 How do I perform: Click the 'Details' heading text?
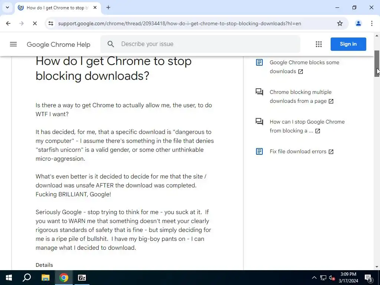click(x=44, y=265)
